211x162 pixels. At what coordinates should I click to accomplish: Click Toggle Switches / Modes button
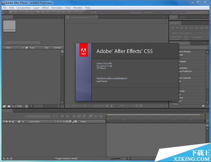coord(66,158)
